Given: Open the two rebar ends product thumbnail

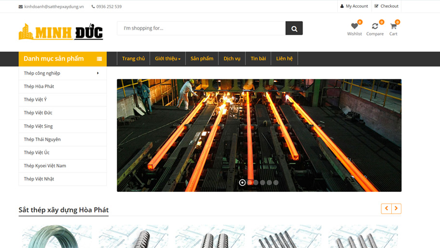Looking at the screenshot, I should [x=210, y=236].
